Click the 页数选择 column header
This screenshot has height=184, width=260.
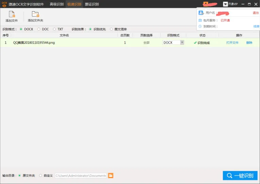click(146, 35)
